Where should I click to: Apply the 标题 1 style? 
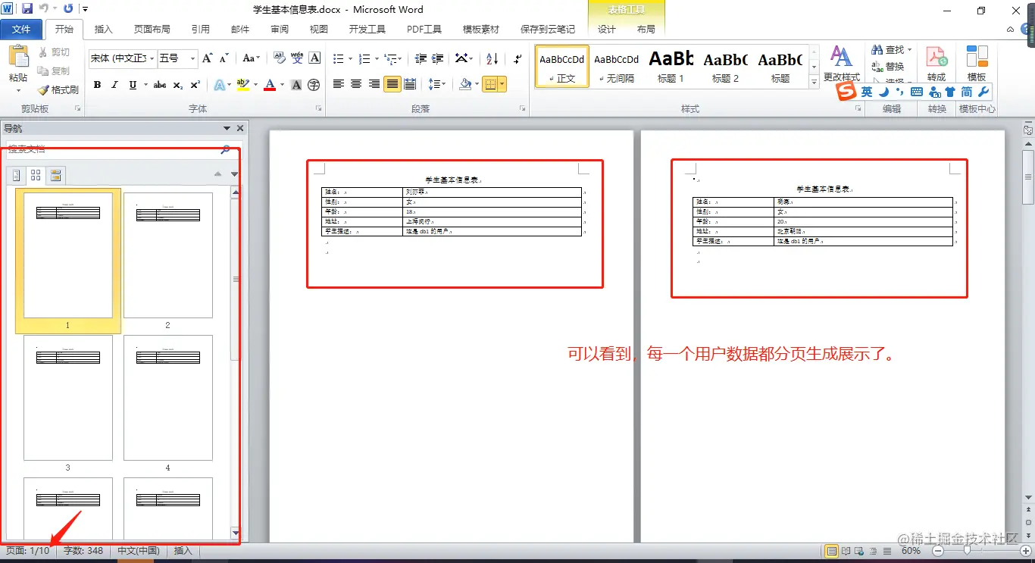tap(671, 67)
